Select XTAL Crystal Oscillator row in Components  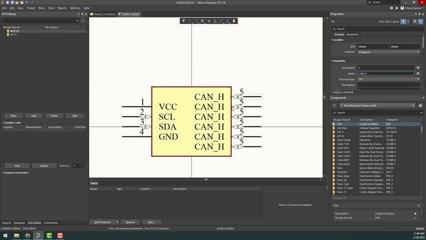click(376, 124)
